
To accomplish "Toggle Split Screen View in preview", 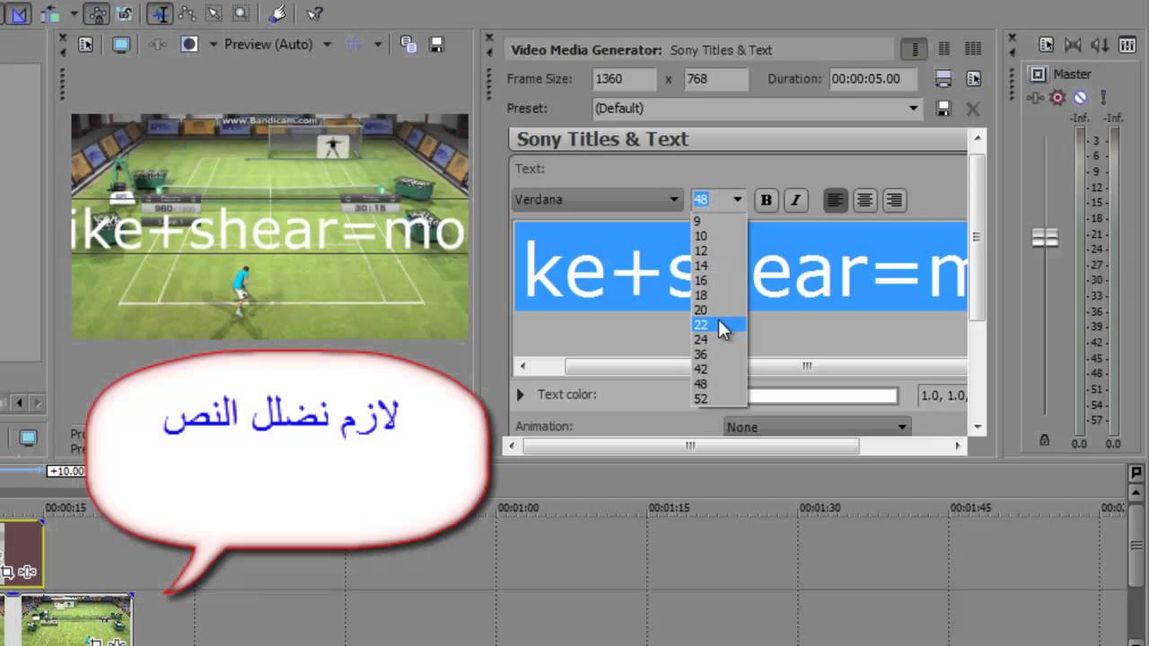I will tap(189, 44).
